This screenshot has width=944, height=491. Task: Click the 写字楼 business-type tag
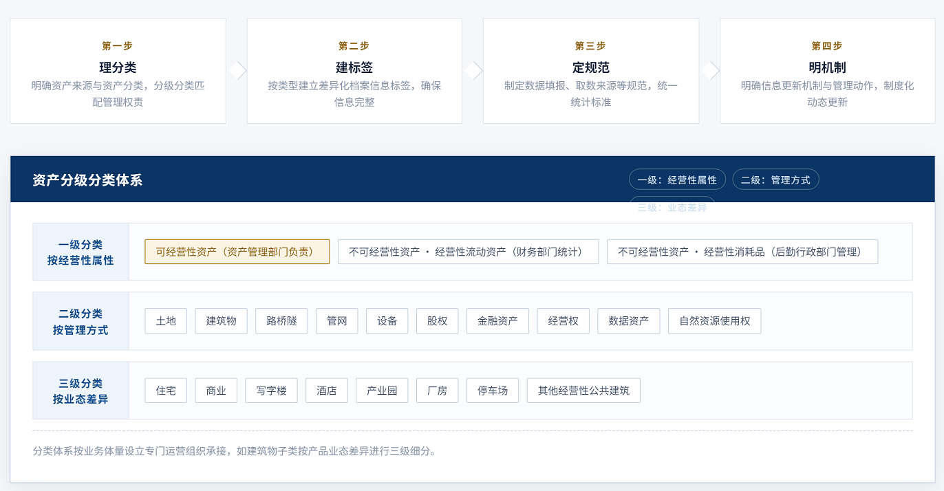tap(271, 391)
